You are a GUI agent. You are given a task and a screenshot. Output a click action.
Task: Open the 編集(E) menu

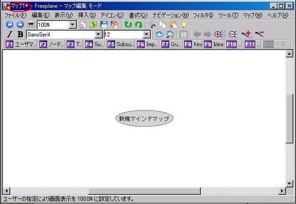pyautogui.click(x=41, y=15)
